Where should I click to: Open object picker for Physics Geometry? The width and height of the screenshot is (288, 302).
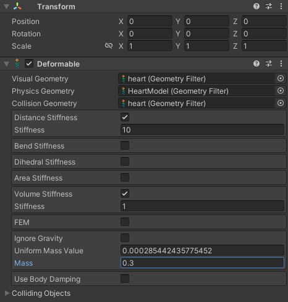pos(281,91)
